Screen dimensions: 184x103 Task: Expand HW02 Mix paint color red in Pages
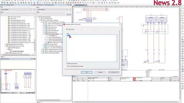[5, 53]
